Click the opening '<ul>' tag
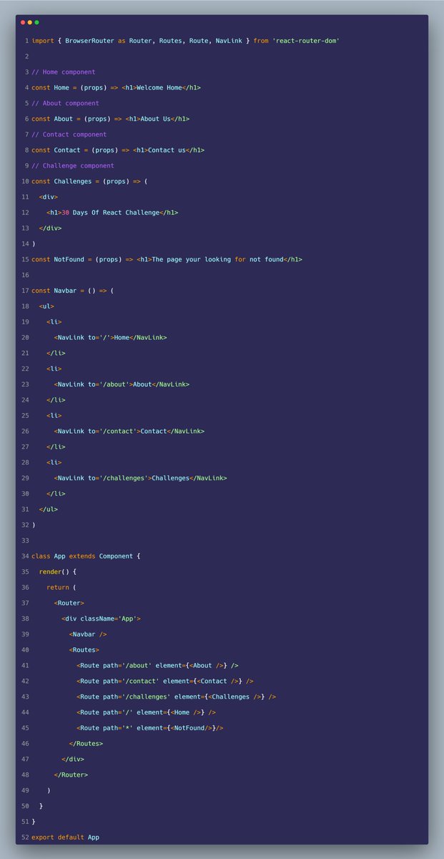Screen dimensions: 444x859 pyautogui.click(x=46, y=306)
